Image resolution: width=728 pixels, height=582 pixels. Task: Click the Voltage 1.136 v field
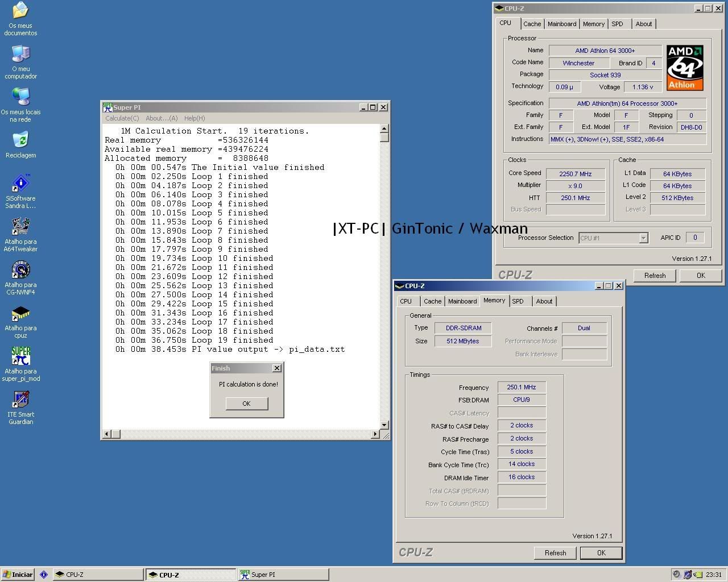[x=643, y=87]
